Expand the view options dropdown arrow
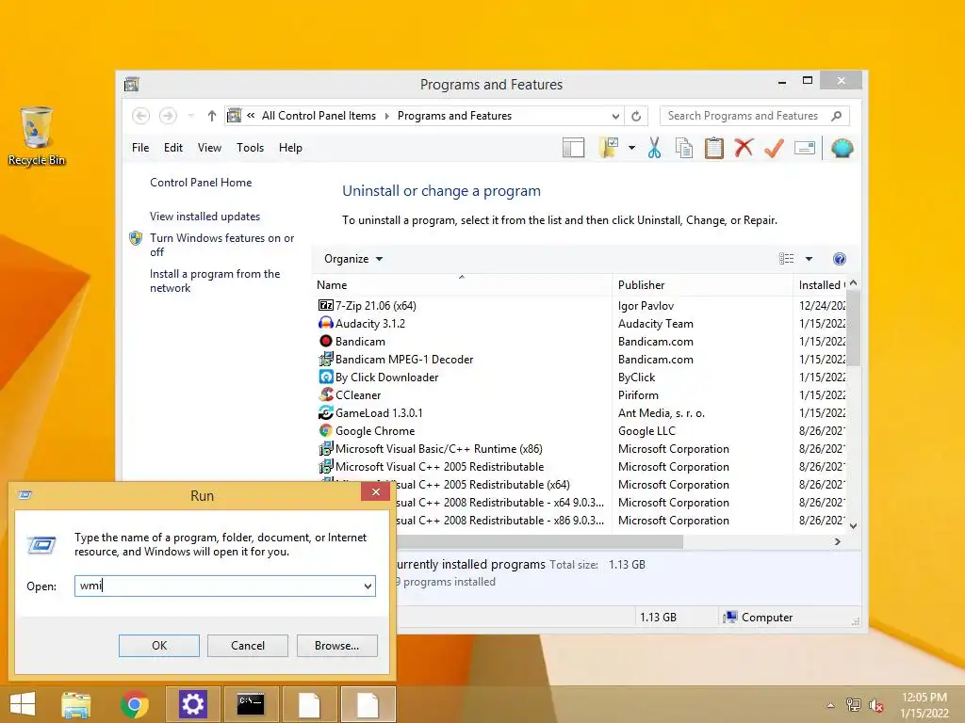Image resolution: width=965 pixels, height=723 pixels. click(809, 259)
